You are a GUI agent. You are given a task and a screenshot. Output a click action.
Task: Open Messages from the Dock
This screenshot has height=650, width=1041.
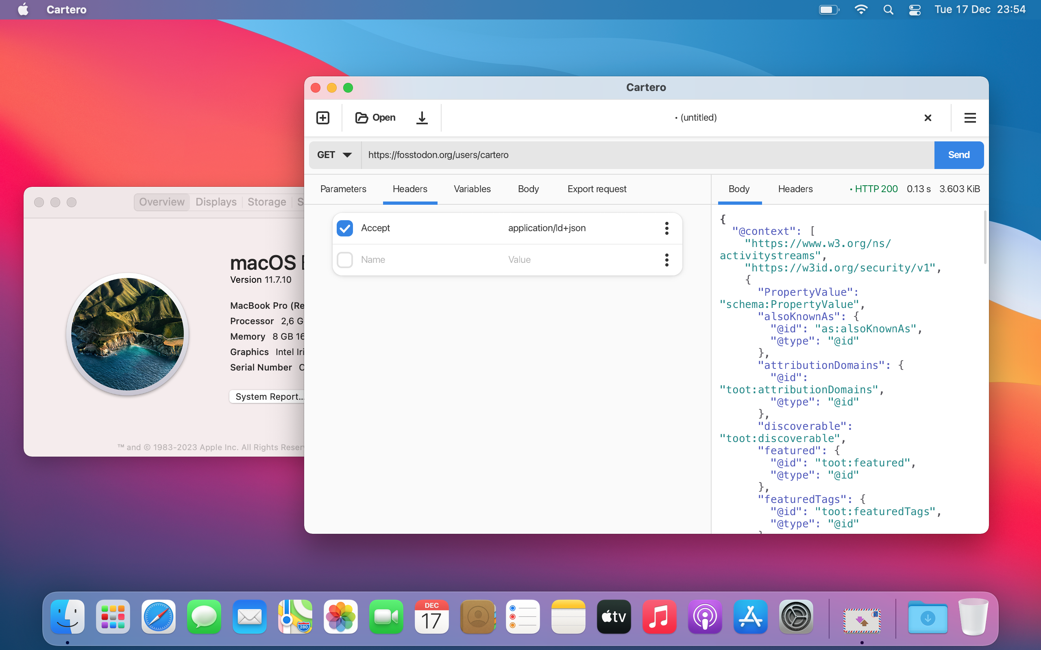pyautogui.click(x=204, y=616)
